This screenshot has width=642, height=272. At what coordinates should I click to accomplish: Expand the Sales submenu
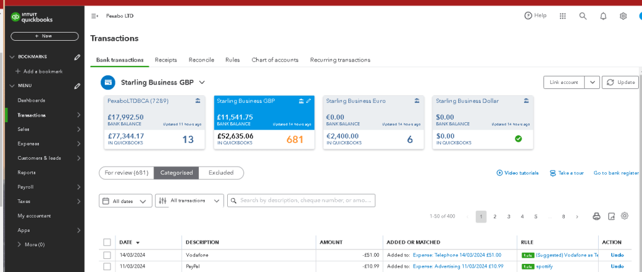[78, 129]
